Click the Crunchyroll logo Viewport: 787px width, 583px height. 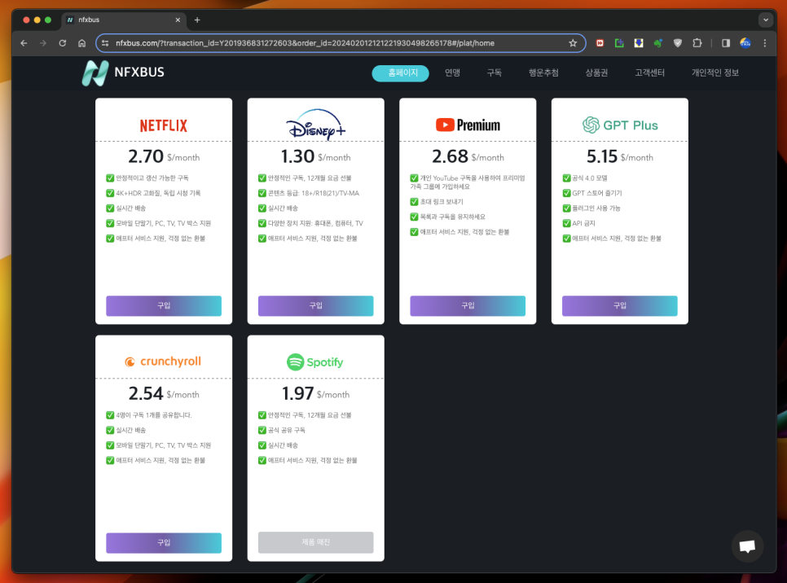click(163, 362)
